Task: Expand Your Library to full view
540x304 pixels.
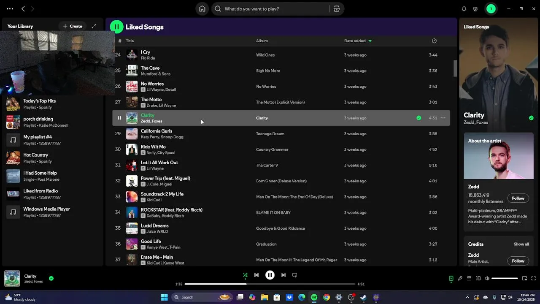Action: pyautogui.click(x=94, y=26)
